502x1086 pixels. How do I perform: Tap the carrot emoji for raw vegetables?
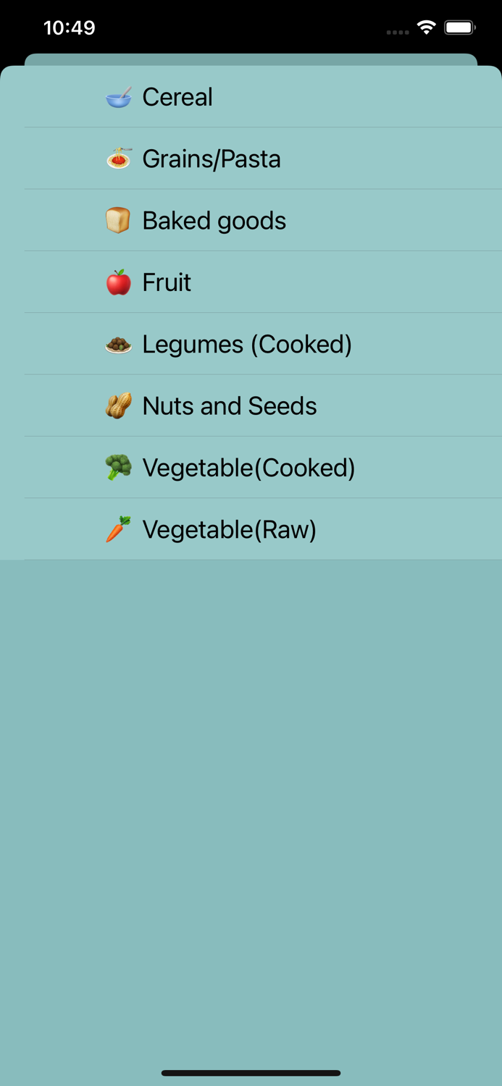coord(120,529)
